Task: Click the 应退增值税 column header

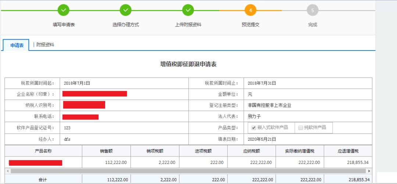Action: (x=348, y=151)
